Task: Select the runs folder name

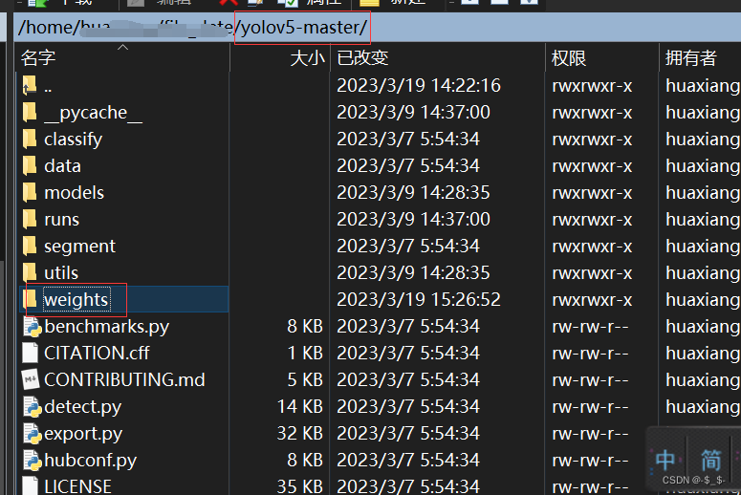Action: coord(61,220)
